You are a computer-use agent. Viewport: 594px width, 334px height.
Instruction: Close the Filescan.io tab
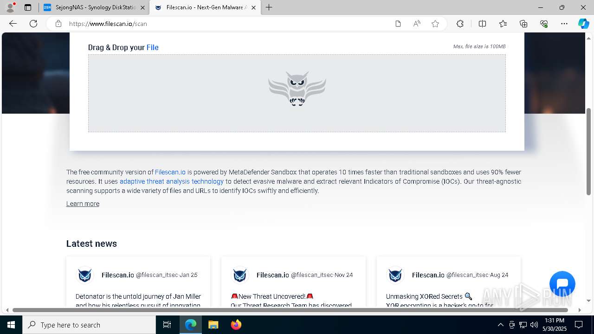pos(253,7)
